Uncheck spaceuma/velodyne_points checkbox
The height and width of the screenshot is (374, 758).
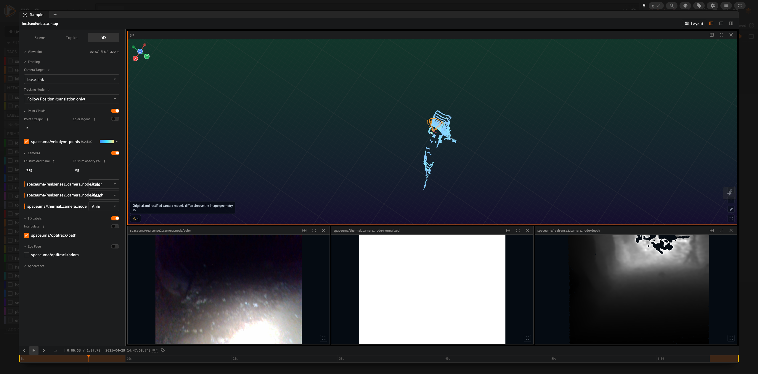(x=27, y=142)
